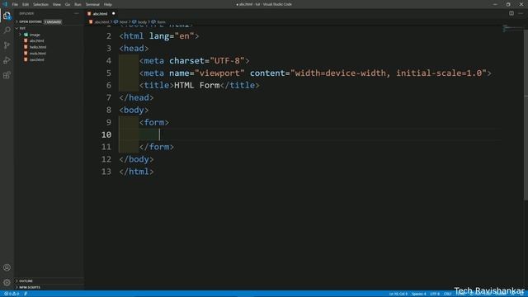Screen dimensions: 528x297
Task: Open the last html file in tree
Action: [x=36, y=59]
